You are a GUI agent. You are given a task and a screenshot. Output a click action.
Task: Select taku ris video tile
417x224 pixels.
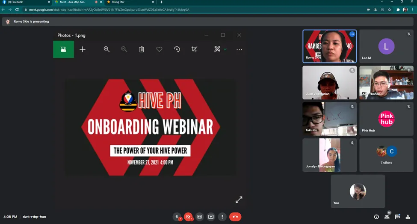click(329, 119)
